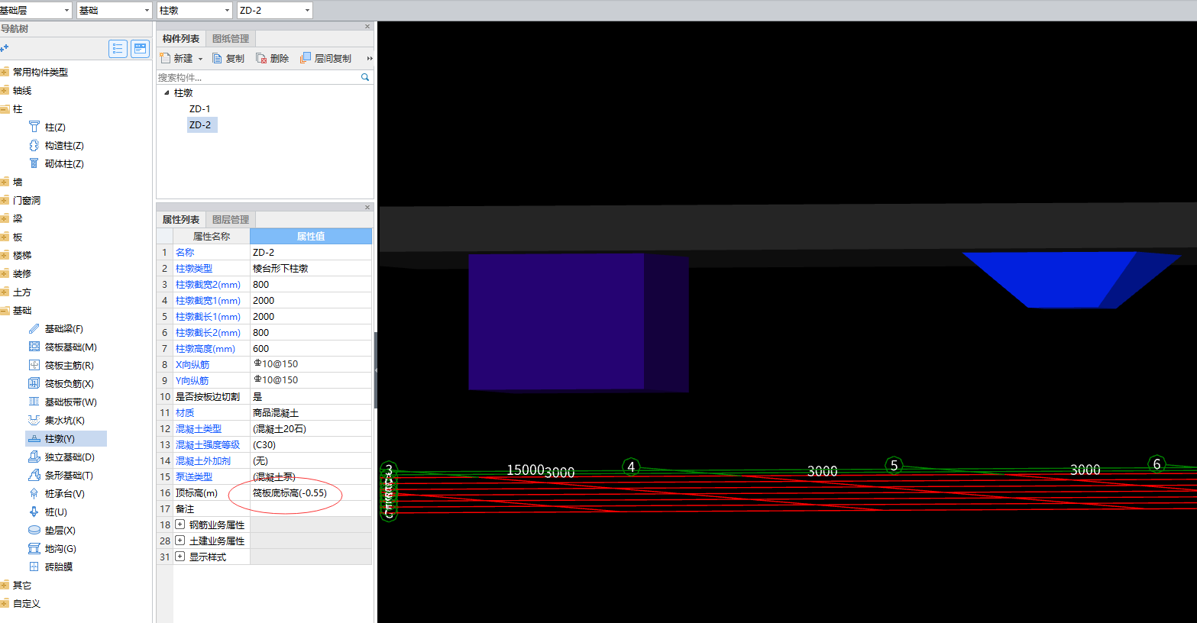
Task: Expand 墙 folder
Action: tap(5, 182)
